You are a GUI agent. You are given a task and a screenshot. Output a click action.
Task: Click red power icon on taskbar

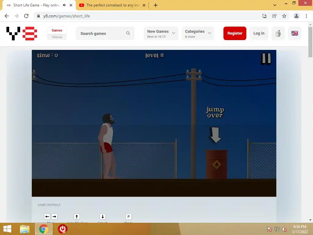click(x=63, y=229)
